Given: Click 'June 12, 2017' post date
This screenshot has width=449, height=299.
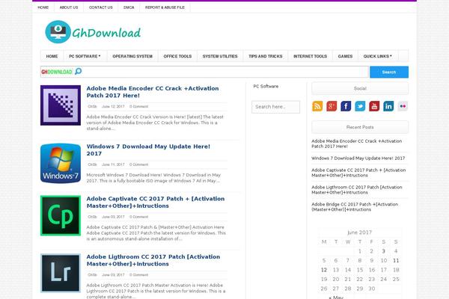Looking at the screenshot, I should 113,106.
